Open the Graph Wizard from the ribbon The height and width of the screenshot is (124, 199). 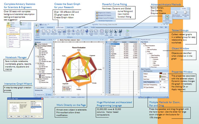point(37,33)
